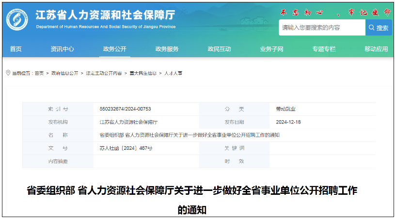Image resolution: width=395 pixels, height=220 pixels.
Task: Select document number 苏人社函〔2024〕467号
Action: (x=126, y=148)
